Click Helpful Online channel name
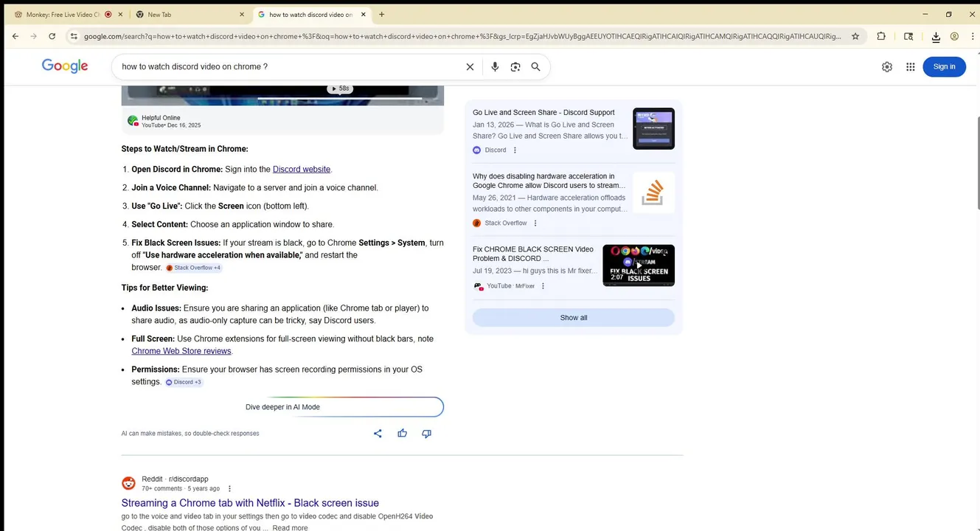The width and height of the screenshot is (980, 531). [161, 118]
